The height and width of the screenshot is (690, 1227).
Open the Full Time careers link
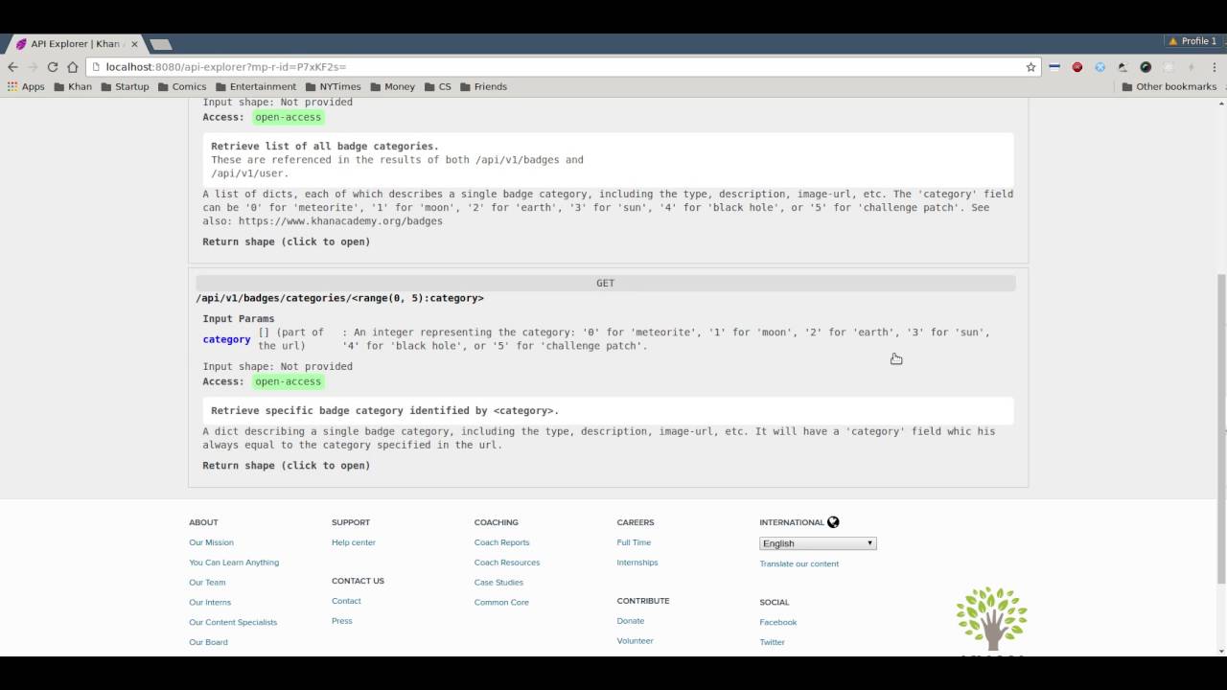coord(634,542)
